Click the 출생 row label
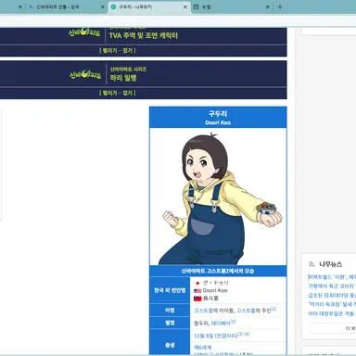 170,345
